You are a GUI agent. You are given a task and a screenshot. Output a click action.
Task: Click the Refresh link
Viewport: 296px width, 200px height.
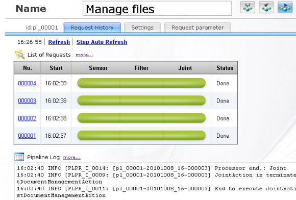(x=59, y=42)
